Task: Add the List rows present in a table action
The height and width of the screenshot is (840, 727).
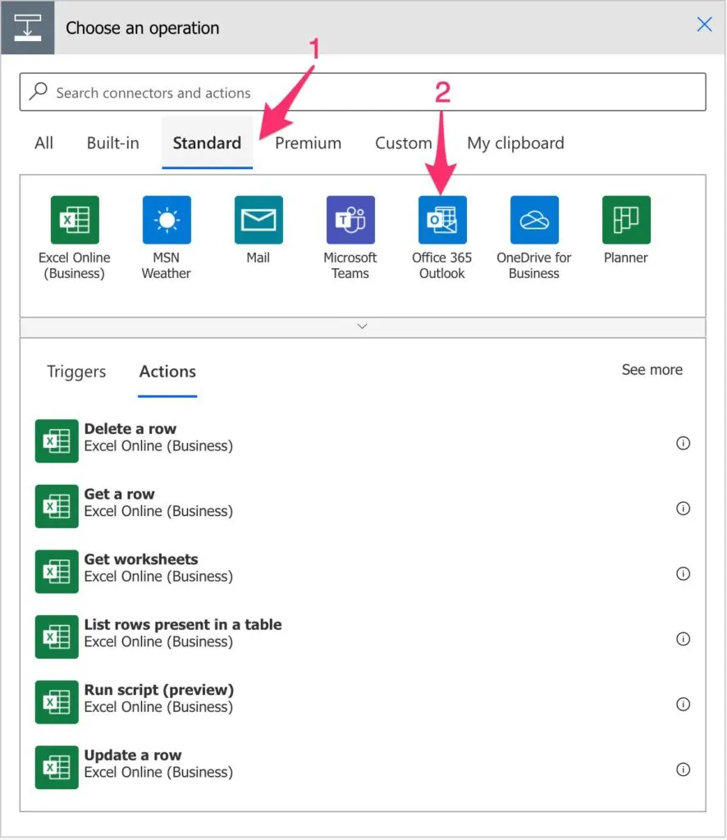Action: (182, 633)
